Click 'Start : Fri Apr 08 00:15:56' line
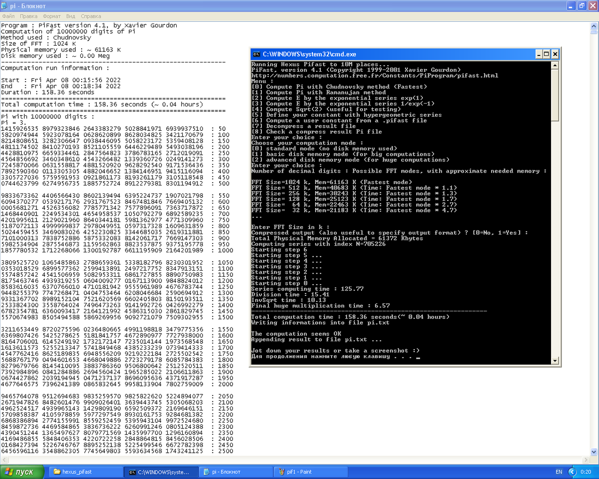The image size is (599, 479). pos(61,80)
